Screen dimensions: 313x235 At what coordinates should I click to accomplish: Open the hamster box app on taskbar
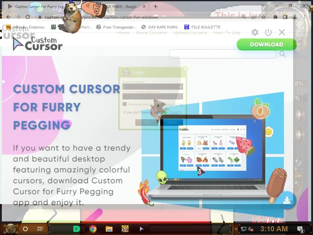pos(125,229)
